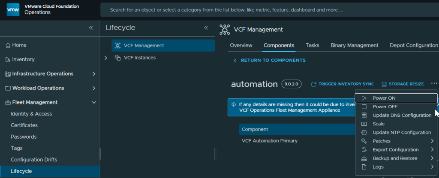Click the Inventory icon in sidebar
The width and height of the screenshot is (439, 178).
point(8,59)
